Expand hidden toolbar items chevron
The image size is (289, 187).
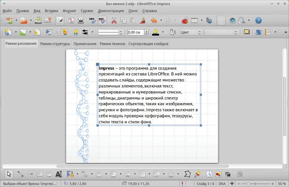point(286,32)
